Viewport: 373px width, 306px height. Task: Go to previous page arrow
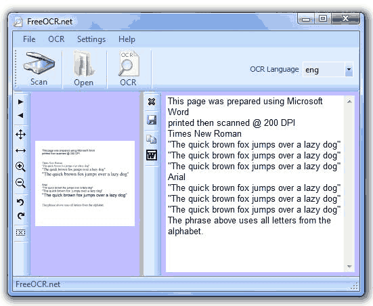[x=21, y=115]
